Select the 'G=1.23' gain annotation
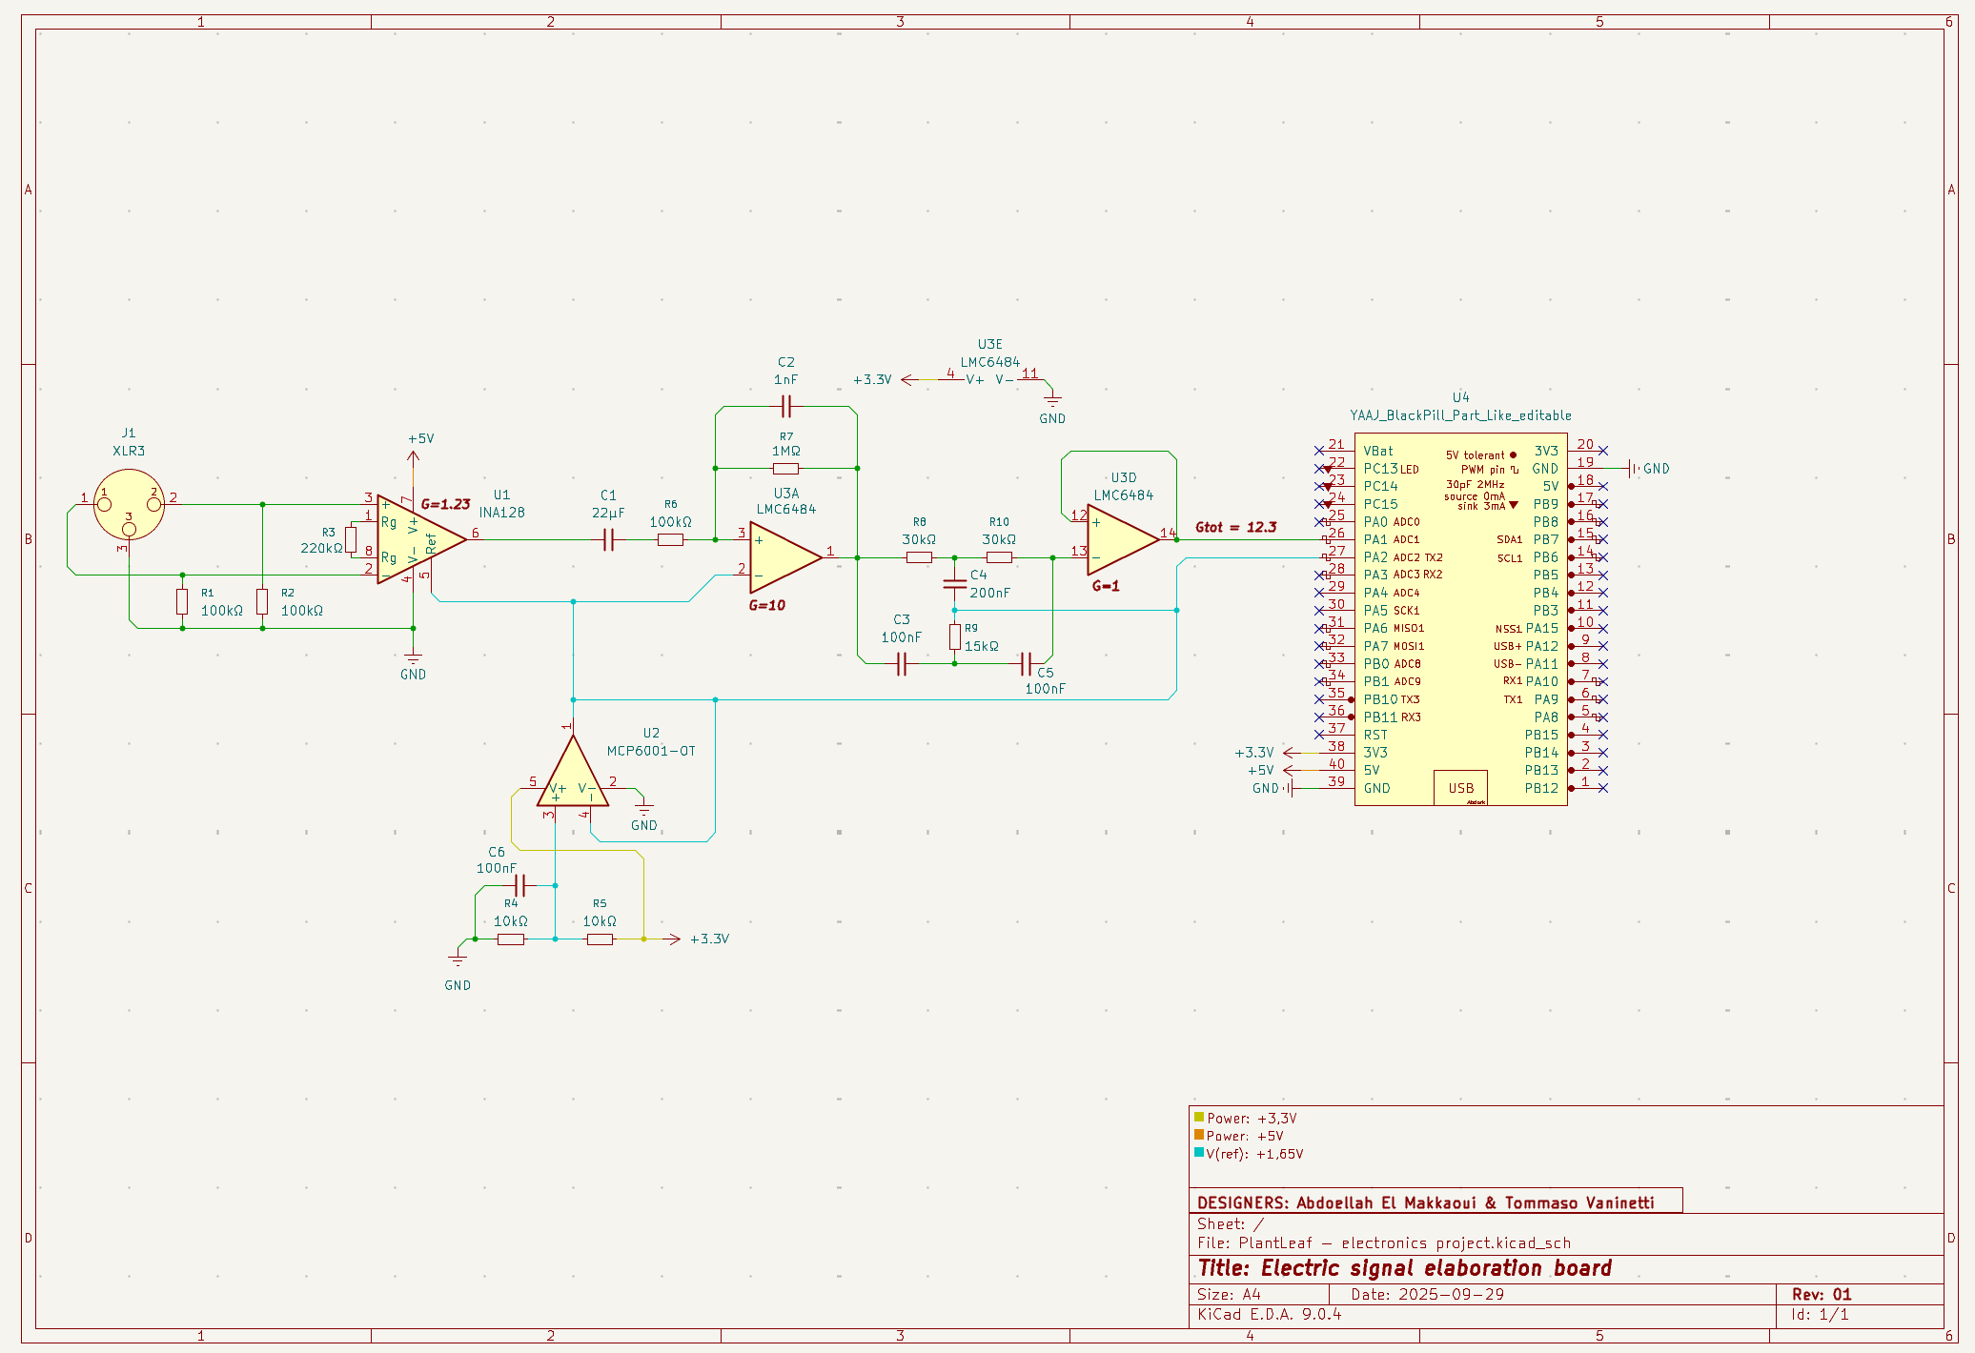Screen dimensions: 1975x1353 click(446, 504)
